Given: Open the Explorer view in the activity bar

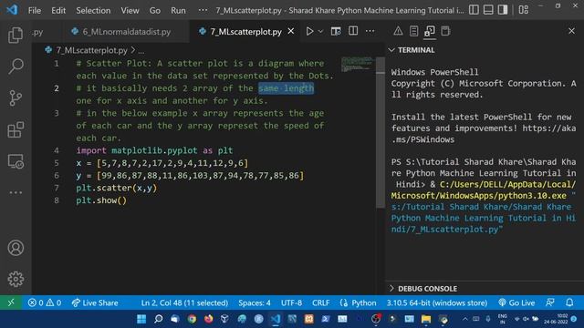Looking at the screenshot, I should pyautogui.click(x=16, y=35).
